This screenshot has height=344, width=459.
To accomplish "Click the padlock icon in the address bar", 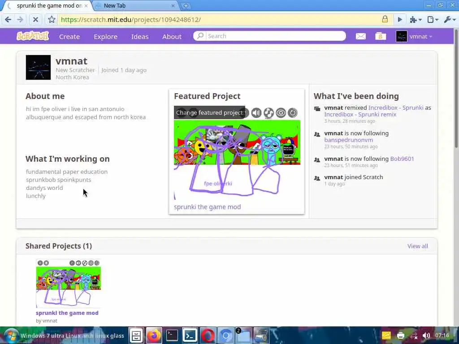I will tap(385, 19).
